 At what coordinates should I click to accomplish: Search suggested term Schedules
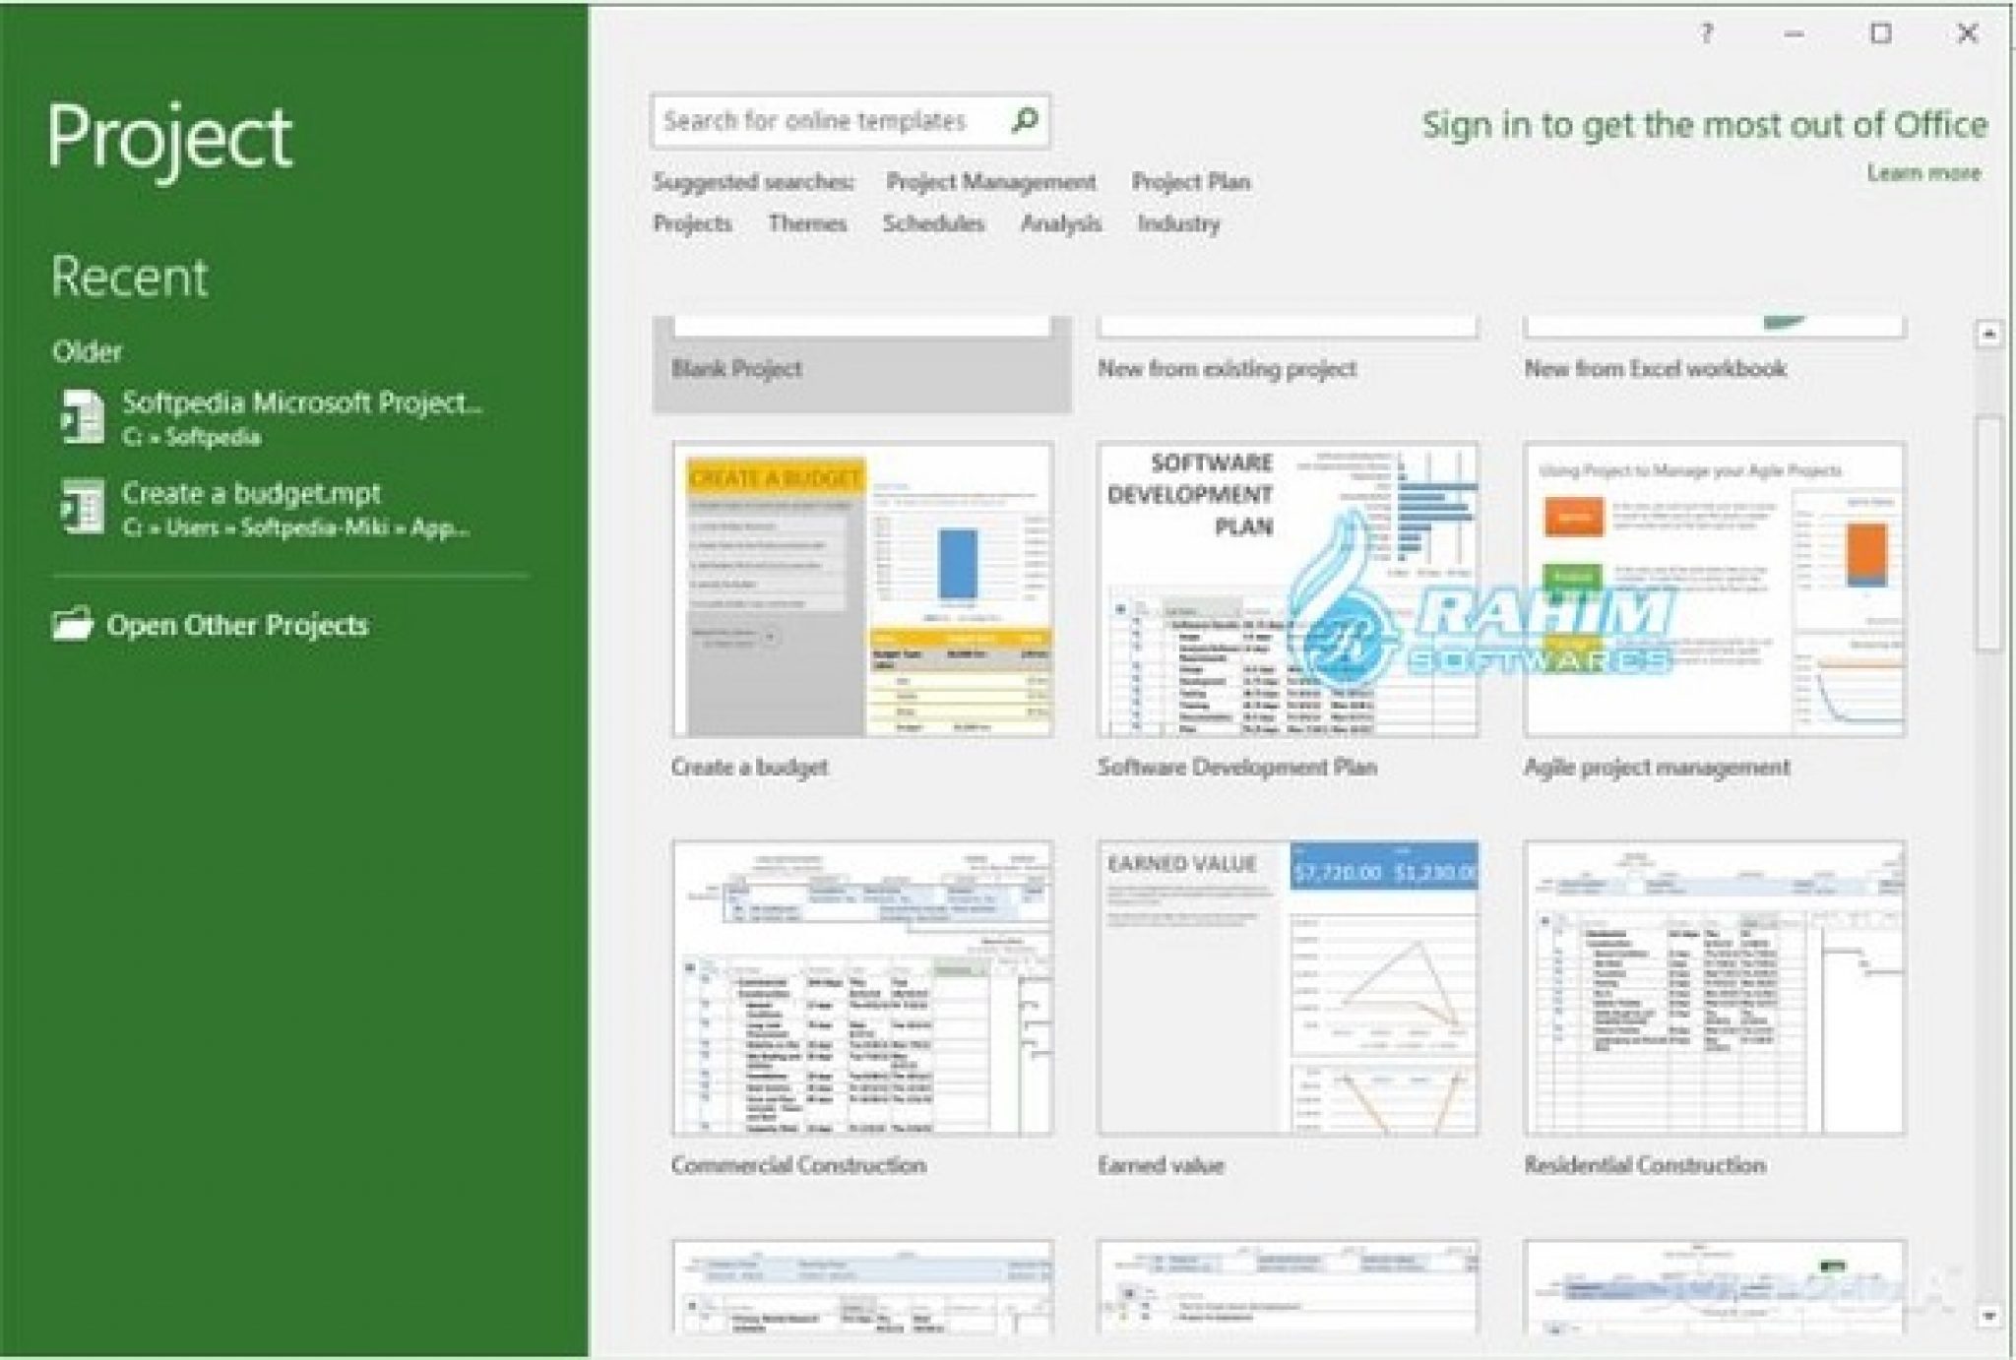point(932,224)
